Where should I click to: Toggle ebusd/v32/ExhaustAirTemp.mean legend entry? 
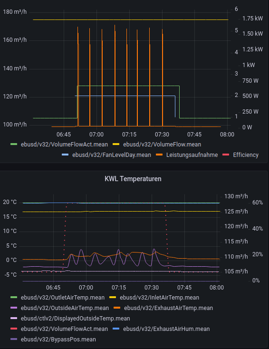click(168, 308)
